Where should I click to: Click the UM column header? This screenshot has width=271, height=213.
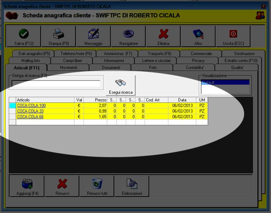(202, 100)
